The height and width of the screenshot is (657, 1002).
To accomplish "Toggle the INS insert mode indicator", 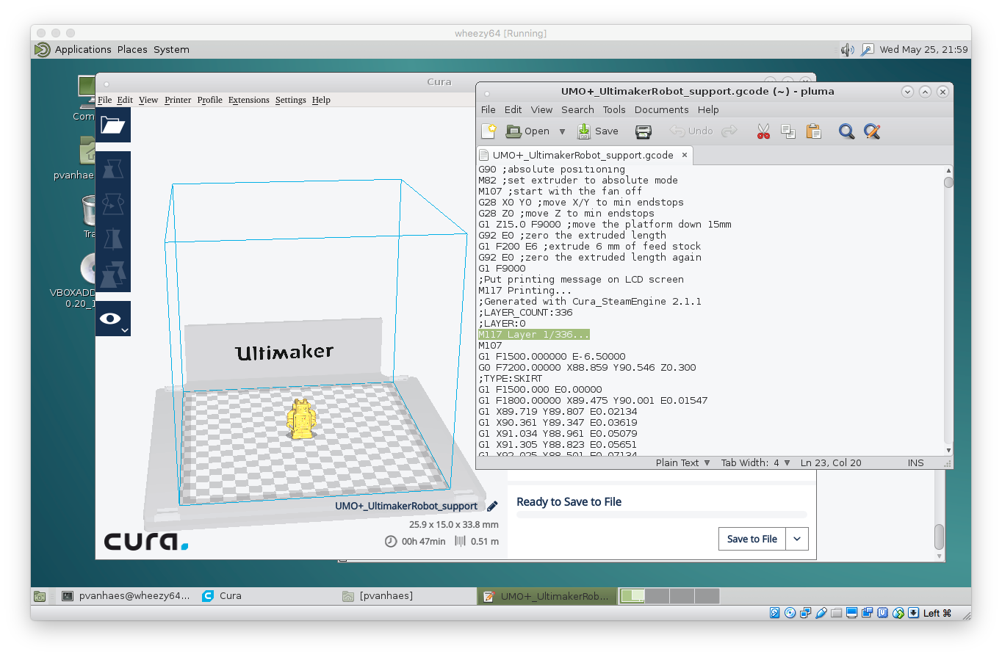I will pyautogui.click(x=915, y=463).
